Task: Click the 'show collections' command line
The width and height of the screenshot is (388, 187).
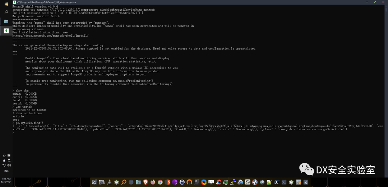Action: pos(27,113)
